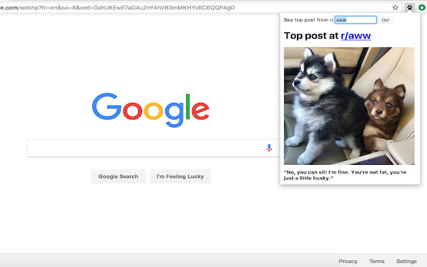Click I'm Feeling Lucky button
This screenshot has width=427, height=267.
(180, 176)
